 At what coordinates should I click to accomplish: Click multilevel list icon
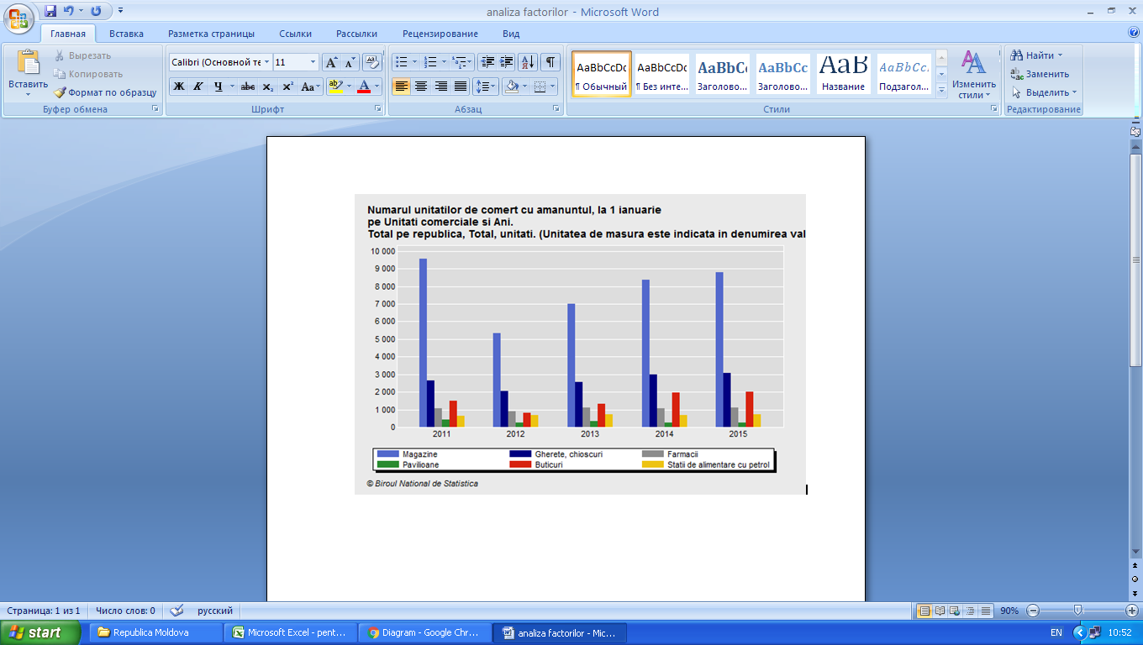coord(459,62)
